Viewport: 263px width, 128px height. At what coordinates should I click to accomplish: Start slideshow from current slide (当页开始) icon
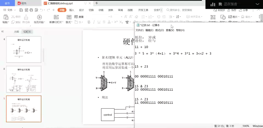[39, 17]
